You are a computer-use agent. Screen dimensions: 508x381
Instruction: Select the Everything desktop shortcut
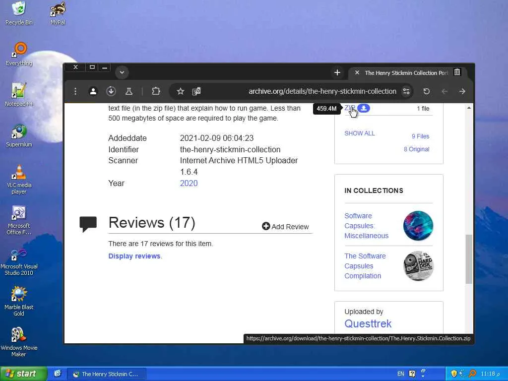[x=19, y=55]
